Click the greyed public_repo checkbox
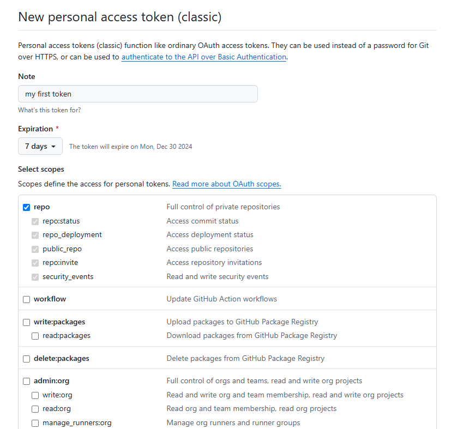The height and width of the screenshot is (429, 470). click(x=35, y=249)
